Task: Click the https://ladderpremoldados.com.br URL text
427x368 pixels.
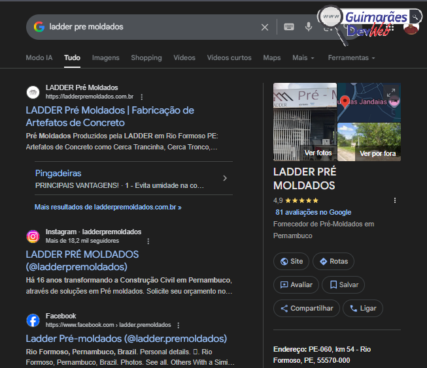Action: (x=90, y=97)
